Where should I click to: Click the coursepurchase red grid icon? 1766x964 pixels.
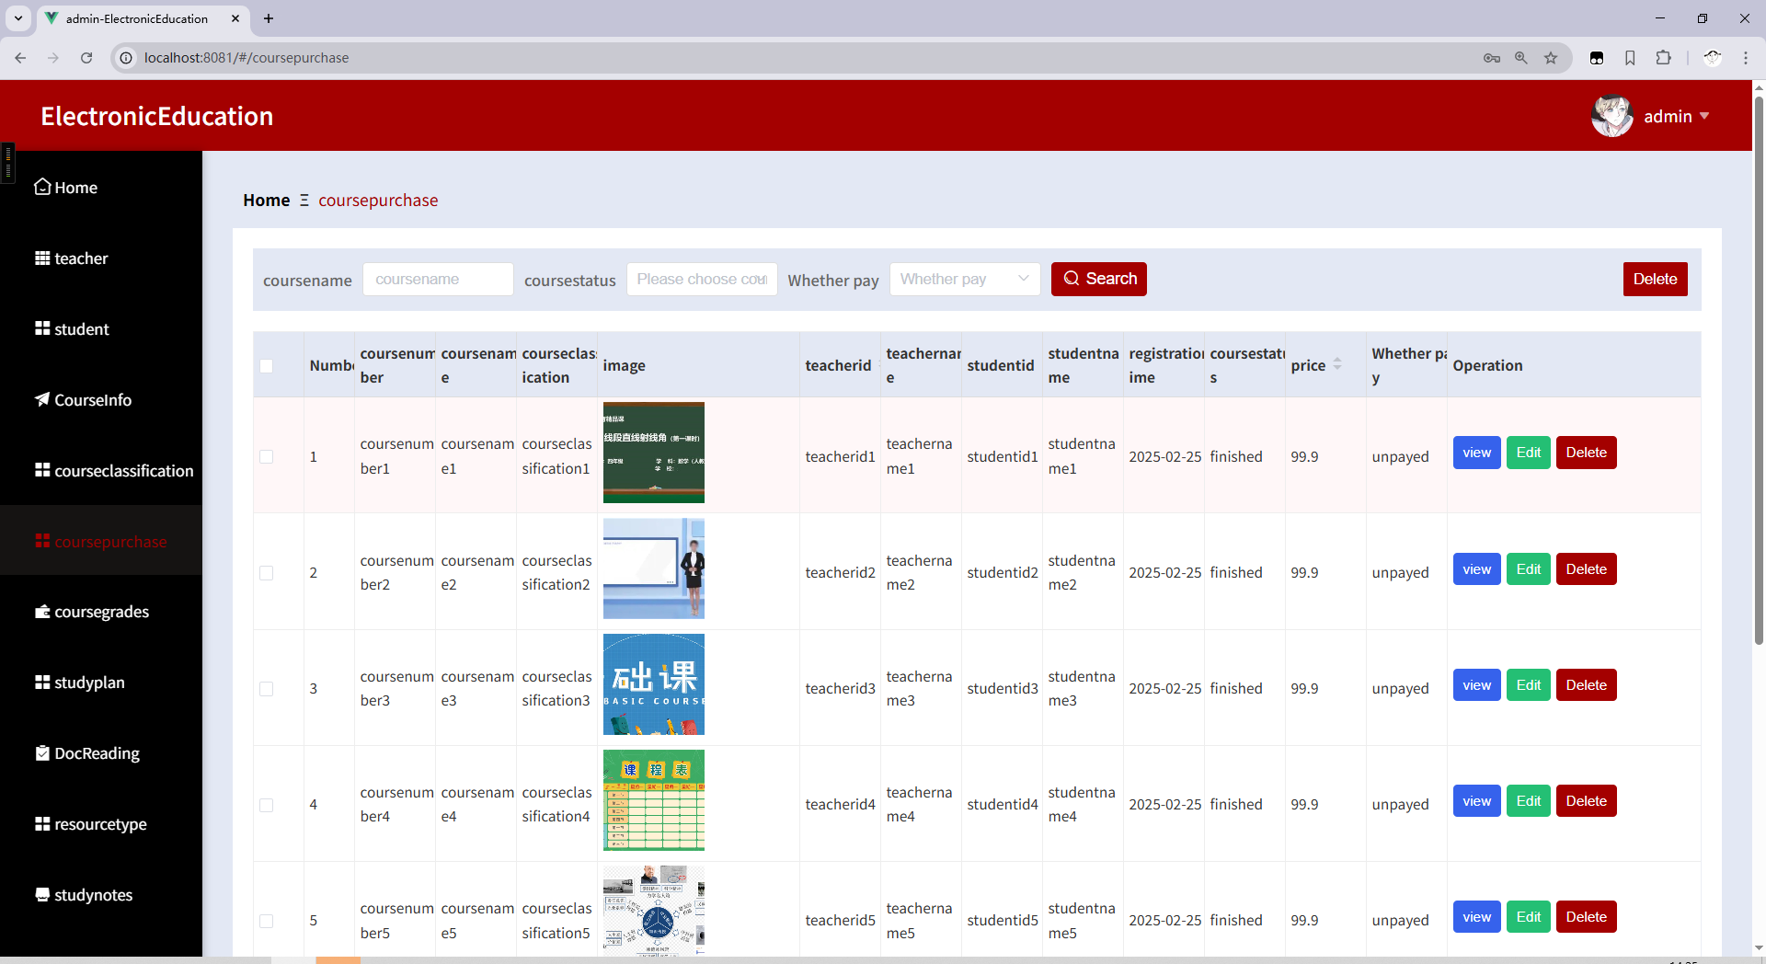click(42, 541)
